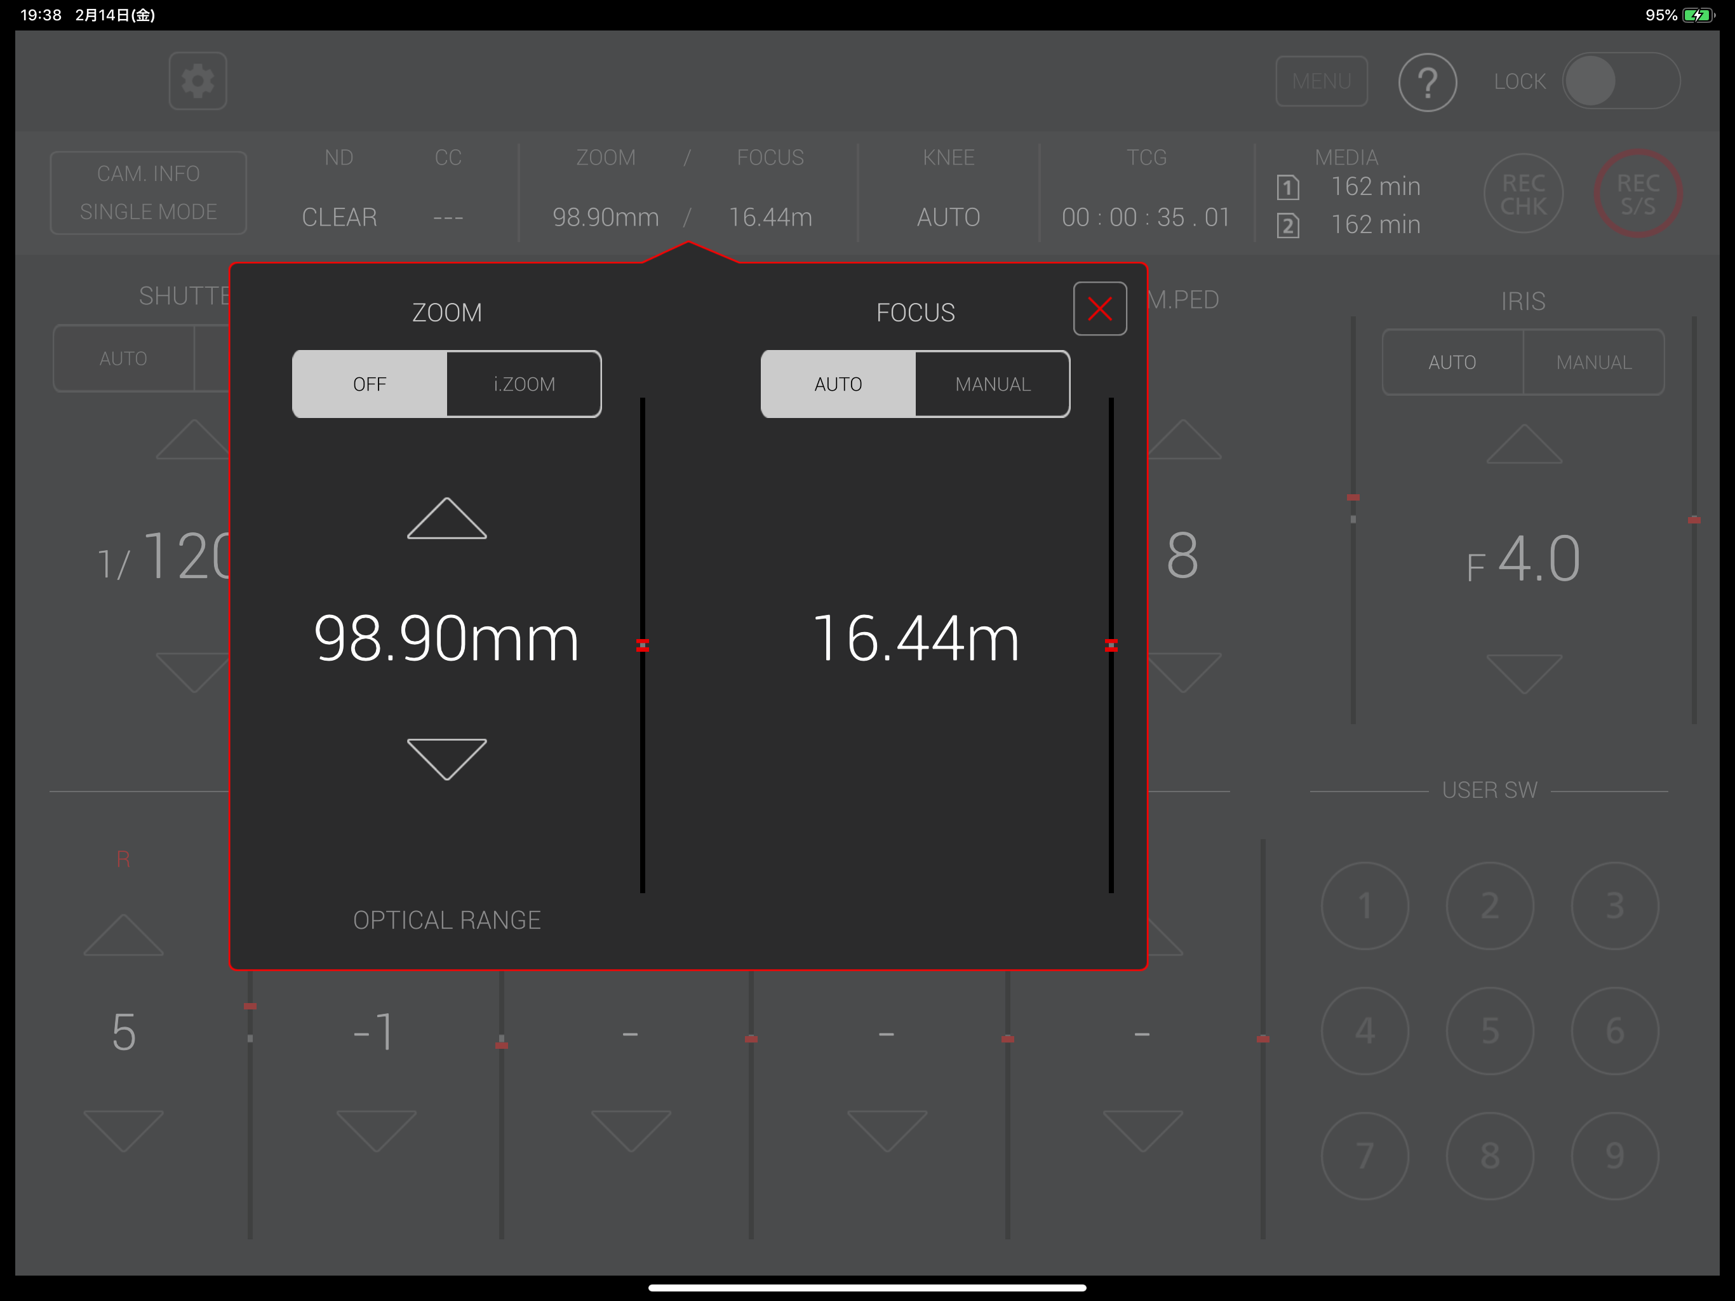Open the settings gear icon
Screen dimensions: 1735x1301
pyautogui.click(x=198, y=81)
